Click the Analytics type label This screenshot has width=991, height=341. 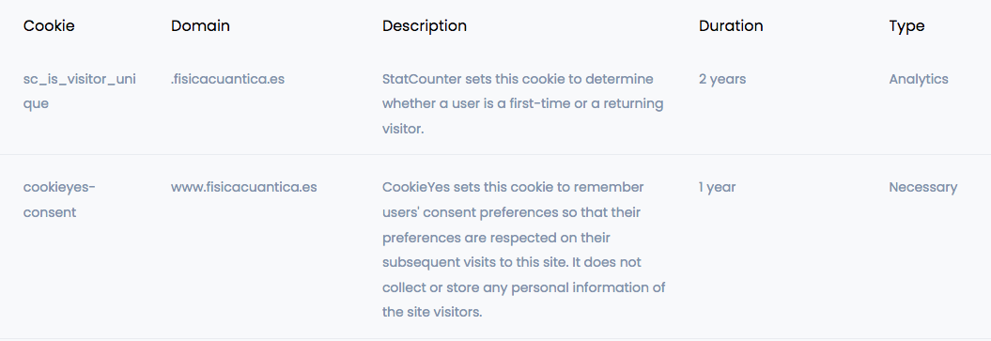[919, 80]
